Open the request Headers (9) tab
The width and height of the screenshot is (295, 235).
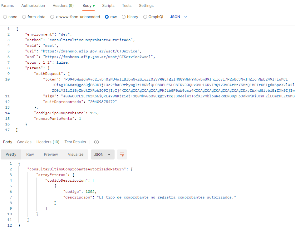63,6
